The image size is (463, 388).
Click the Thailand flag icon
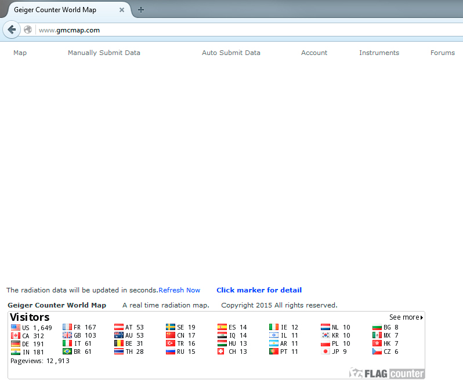click(x=119, y=352)
